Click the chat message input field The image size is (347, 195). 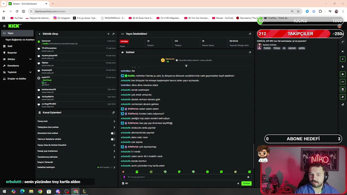pyautogui.click(x=186, y=177)
